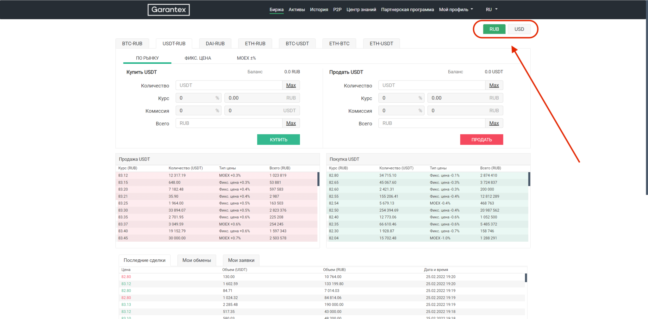Select the BTC-RUB pair tab
The height and width of the screenshot is (319, 648).
[132, 44]
